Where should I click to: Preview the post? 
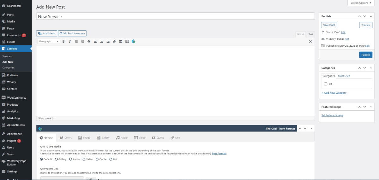pyautogui.click(x=366, y=25)
